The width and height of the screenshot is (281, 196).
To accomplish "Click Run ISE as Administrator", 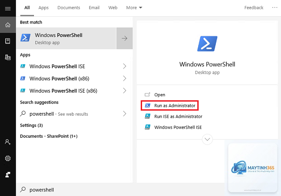I will pos(178,117).
